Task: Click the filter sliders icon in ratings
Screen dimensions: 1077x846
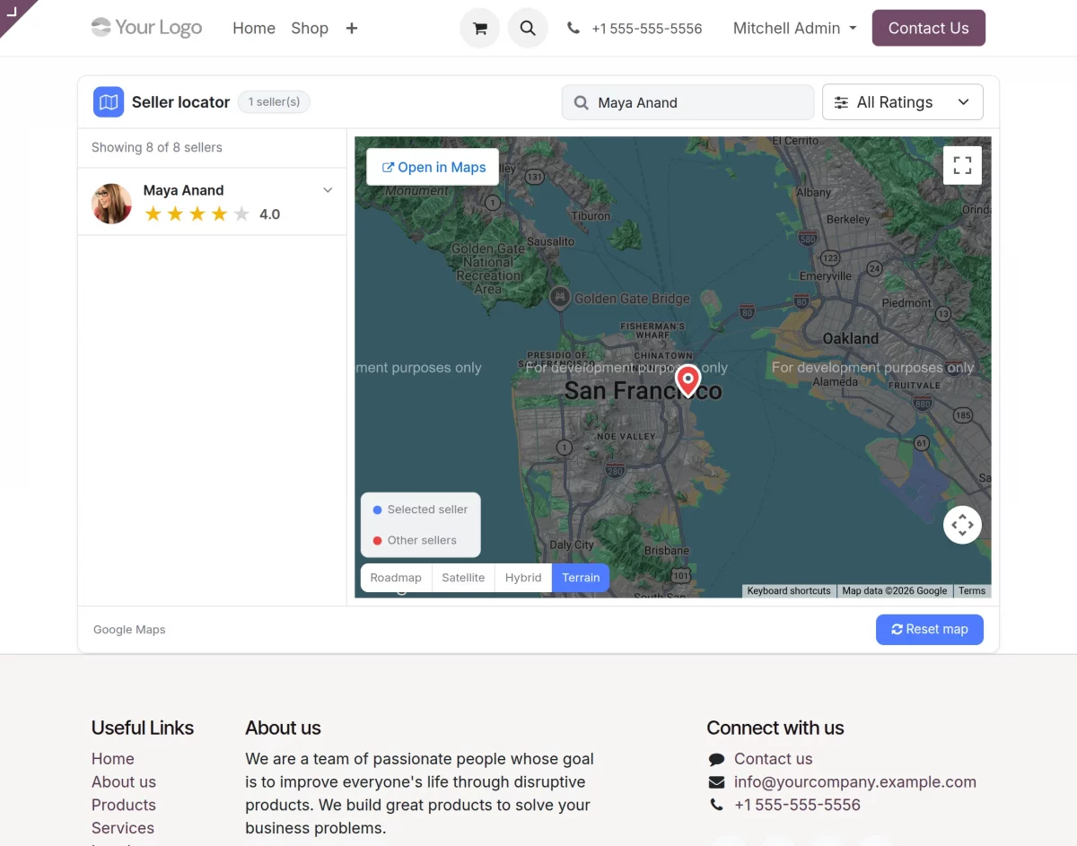Action: 841,102
